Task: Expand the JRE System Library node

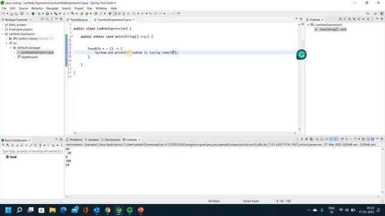Action: (7, 38)
